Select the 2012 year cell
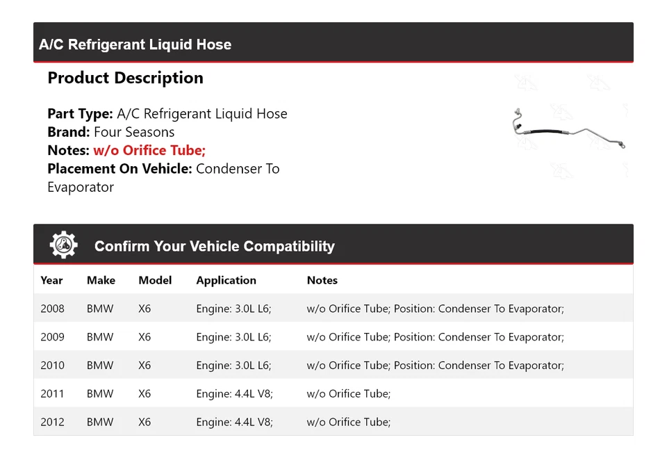Viewport: 667px width, 458px height. [52, 422]
